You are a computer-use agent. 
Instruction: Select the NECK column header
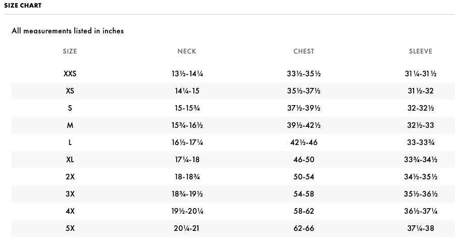[x=187, y=52]
